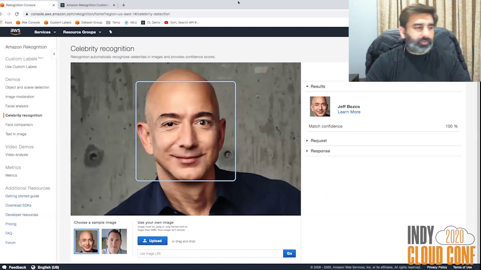
Task: Reload the page with the browser refresh icon
Action: (x=17, y=14)
